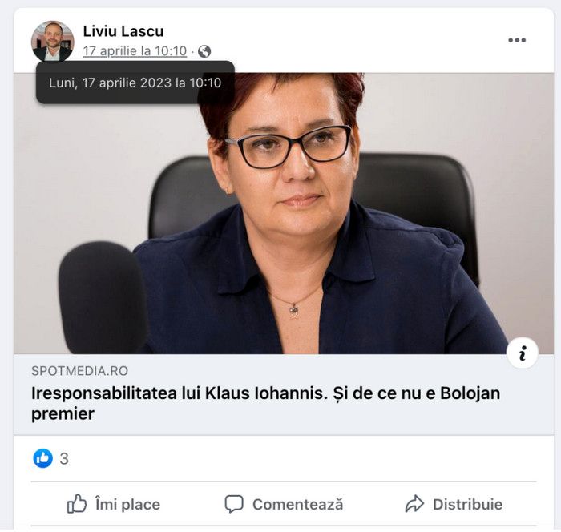Screen dimensions: 561x532
Task: Click the globe public audience icon
Action: pyautogui.click(x=204, y=51)
